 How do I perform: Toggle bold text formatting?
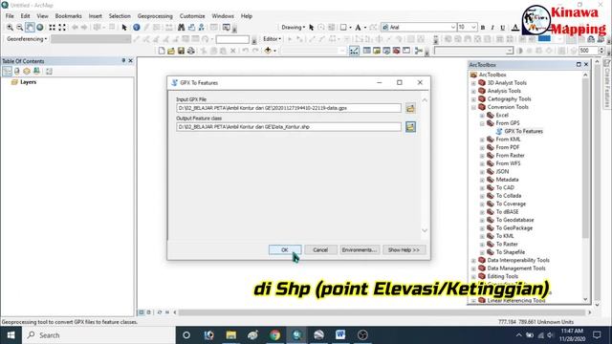pyautogui.click(x=483, y=28)
